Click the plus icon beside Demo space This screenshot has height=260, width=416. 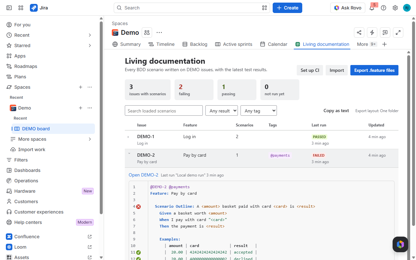pos(81,108)
